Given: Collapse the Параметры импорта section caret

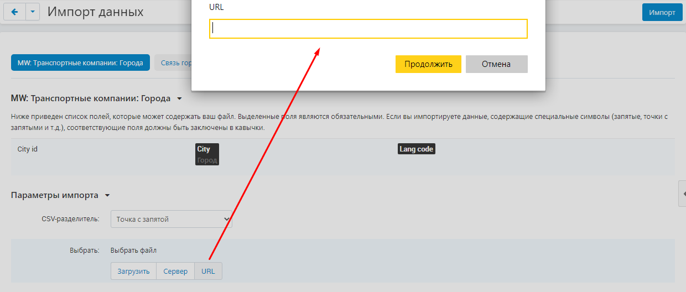Looking at the screenshot, I should point(107,196).
